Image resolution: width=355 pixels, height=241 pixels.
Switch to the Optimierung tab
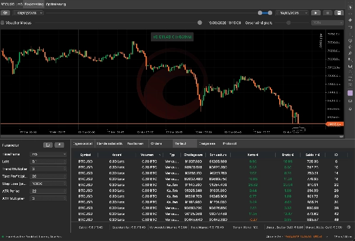(x=56, y=4)
